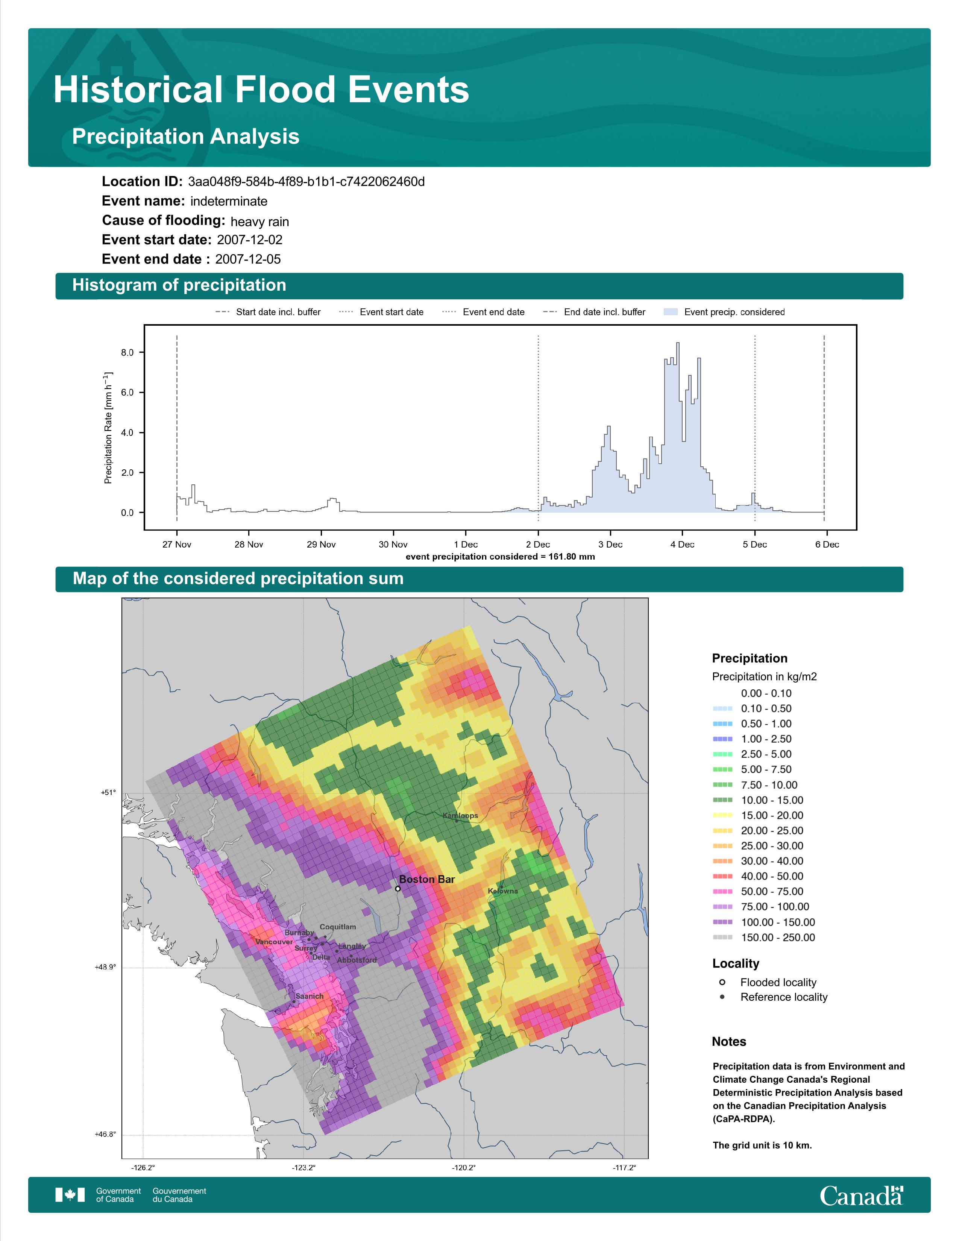Select the Location ID value 3aa048f9-584b-4f89-b1b1-c7422062460d
Viewport: 959px width, 1241px height.
[306, 182]
